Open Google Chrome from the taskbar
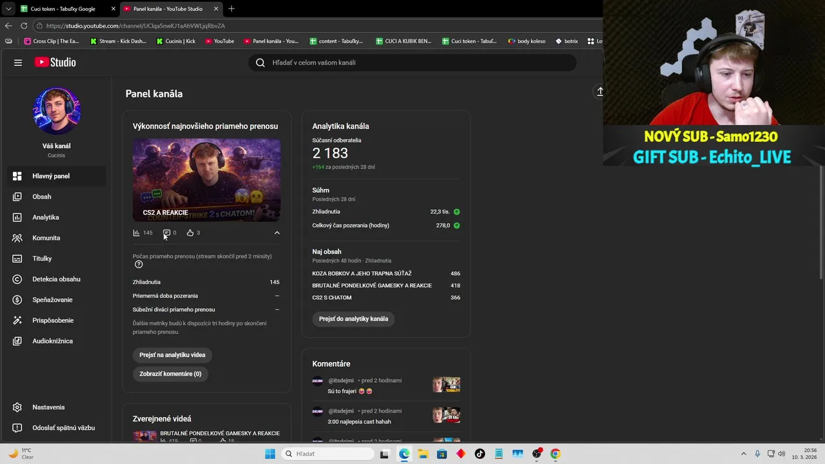The width and height of the screenshot is (825, 464). pos(555,454)
